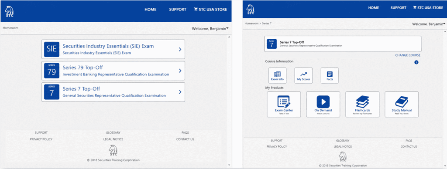Image resolution: width=447 pixels, height=169 pixels.
Task: Click PRIVACY POLICY link in right window
Action: [x=276, y=146]
